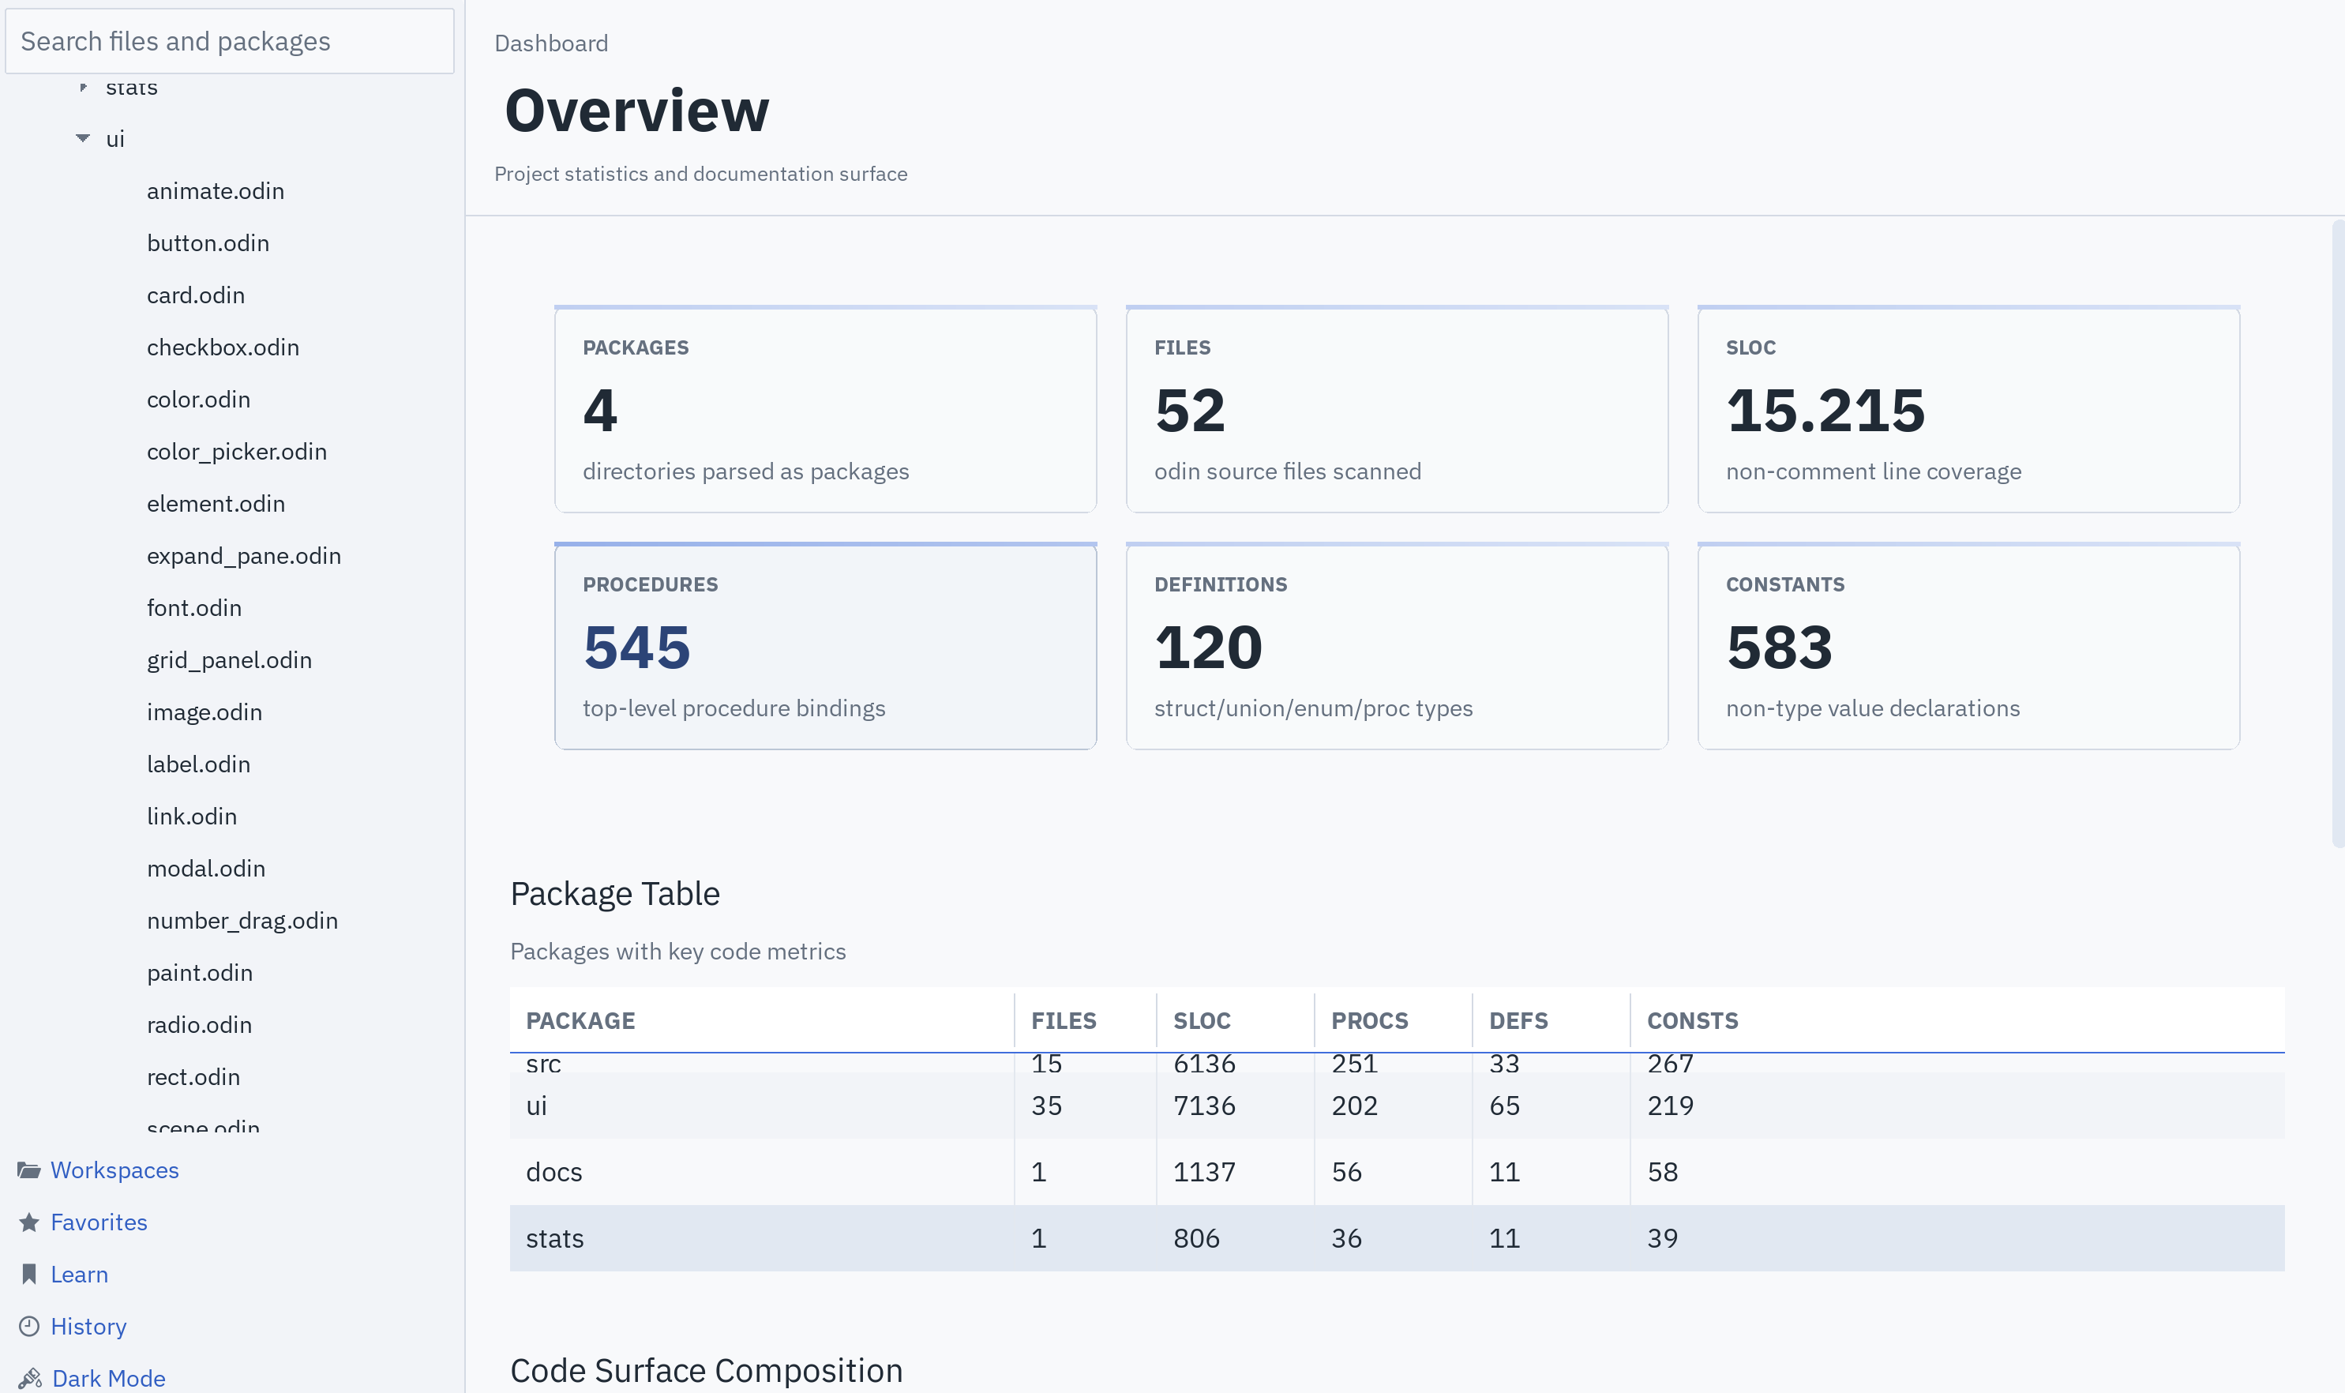The image size is (2345, 1393).
Task: Click the docs row in Package Table
Action: [1396, 1171]
